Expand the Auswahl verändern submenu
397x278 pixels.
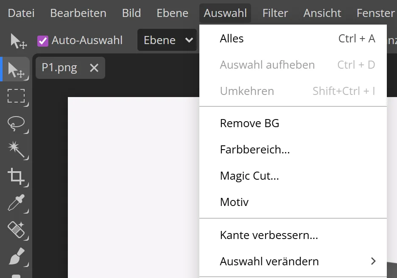tap(293, 261)
